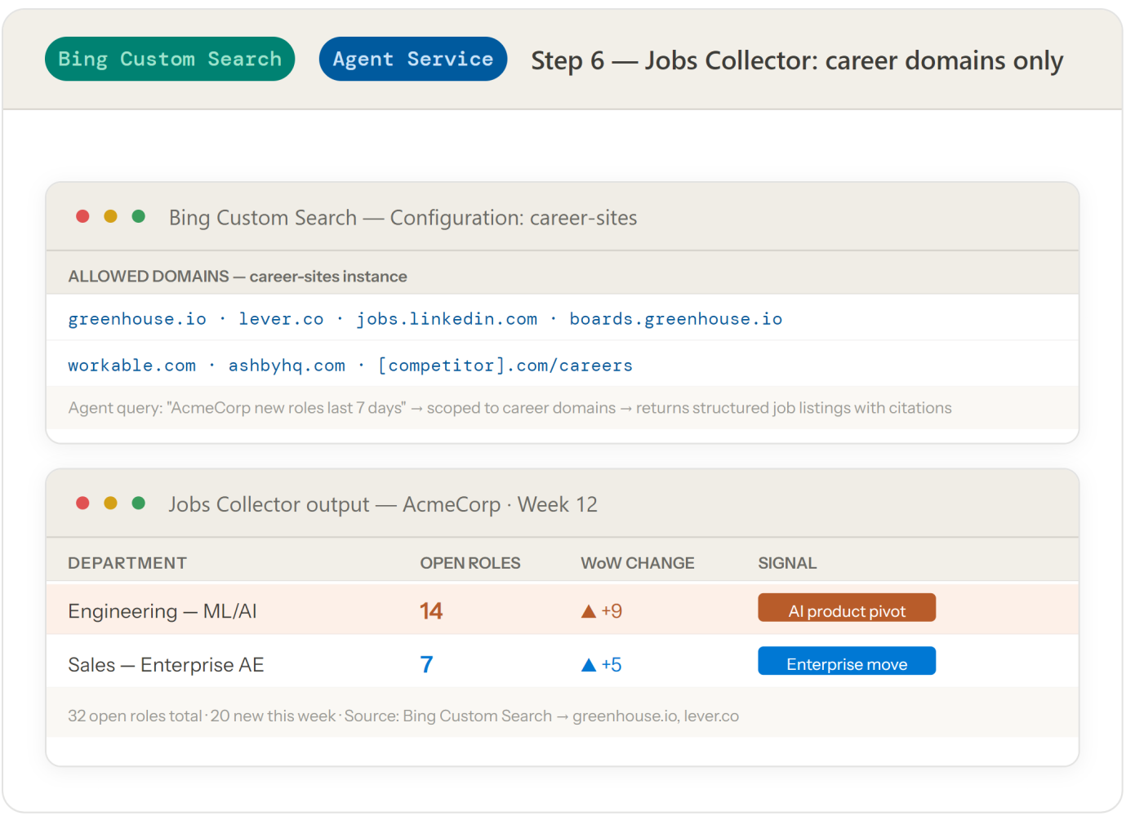Open the boards.greenhouse.io domain link

point(676,319)
